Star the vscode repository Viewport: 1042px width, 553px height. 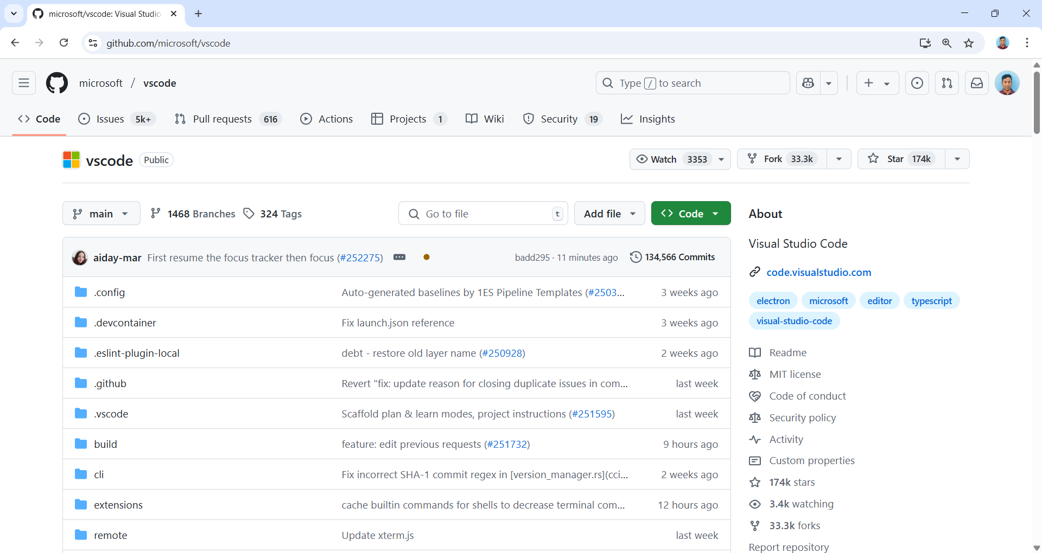pos(901,159)
